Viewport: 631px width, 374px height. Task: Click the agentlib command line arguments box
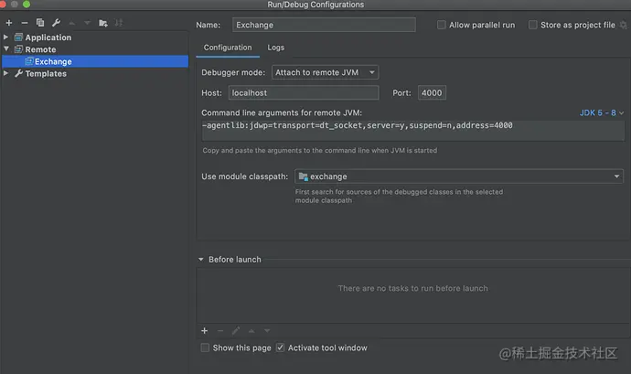412,131
